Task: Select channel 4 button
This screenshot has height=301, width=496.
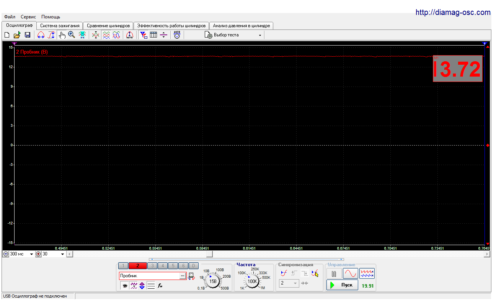Action: tap(163, 265)
